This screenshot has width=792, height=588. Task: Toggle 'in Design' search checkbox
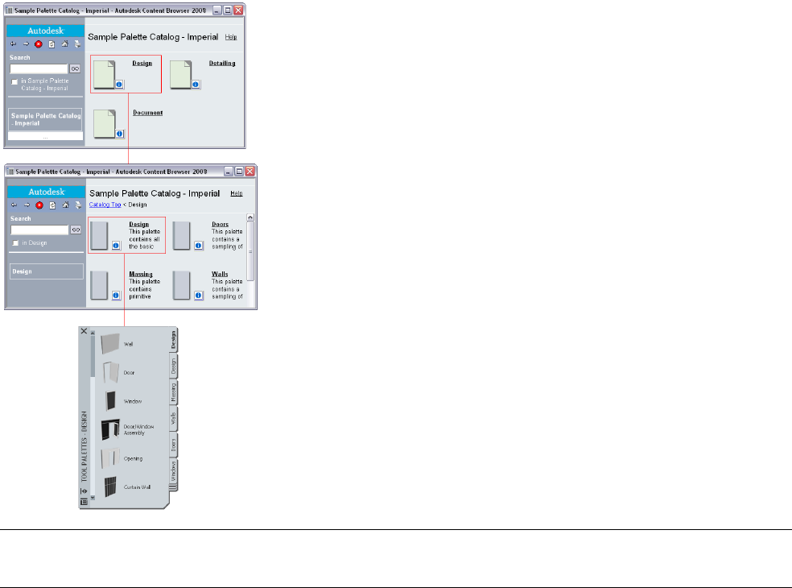tap(15, 243)
